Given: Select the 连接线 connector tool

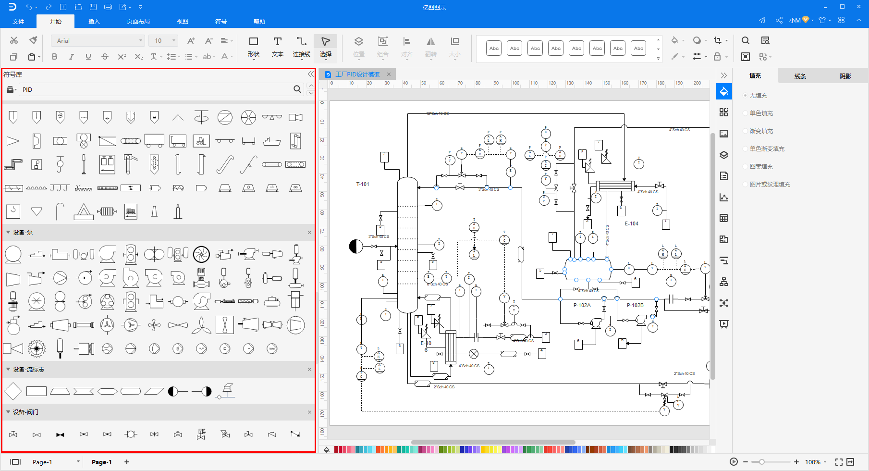Looking at the screenshot, I should pyautogui.click(x=302, y=47).
